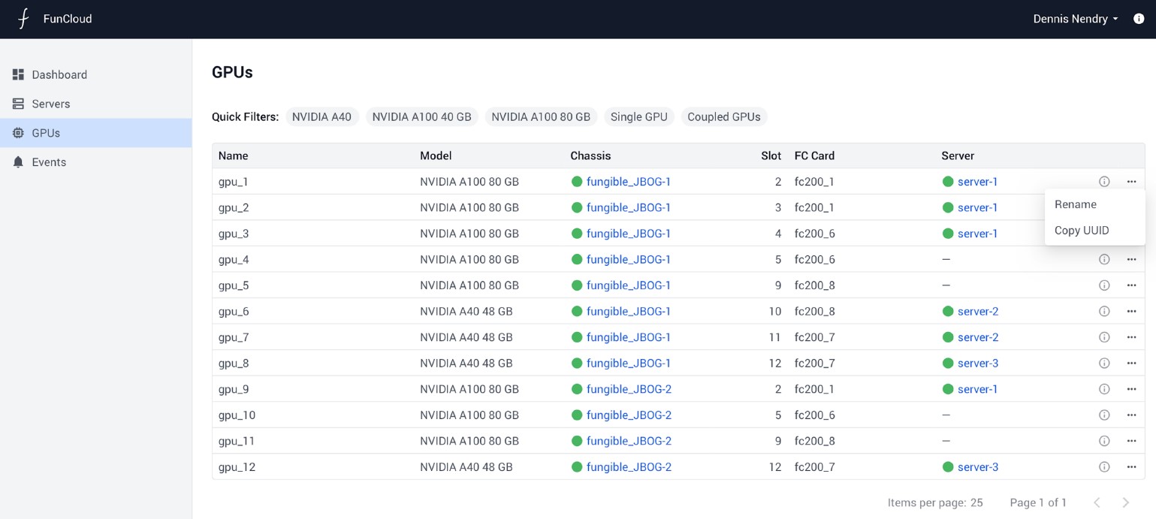Open the server-3 link for gpu_8
Screen dimensions: 1156x519
[977, 364]
